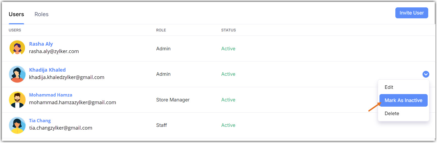The image size is (437, 143).
Task: Click the STATUS column header
Action: click(228, 30)
